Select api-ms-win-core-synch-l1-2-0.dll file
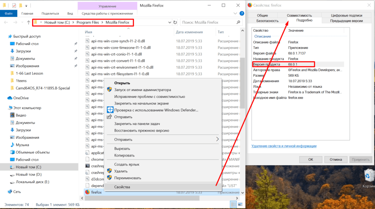Screen dimensions: 375x209 (118, 41)
